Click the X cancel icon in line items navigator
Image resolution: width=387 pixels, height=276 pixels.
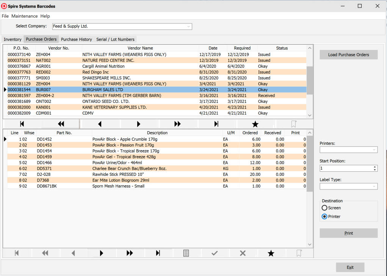tap(243, 253)
